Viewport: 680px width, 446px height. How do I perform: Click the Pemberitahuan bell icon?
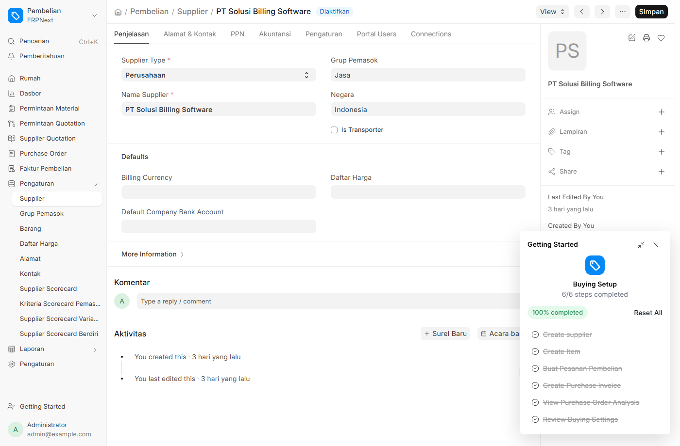point(11,56)
